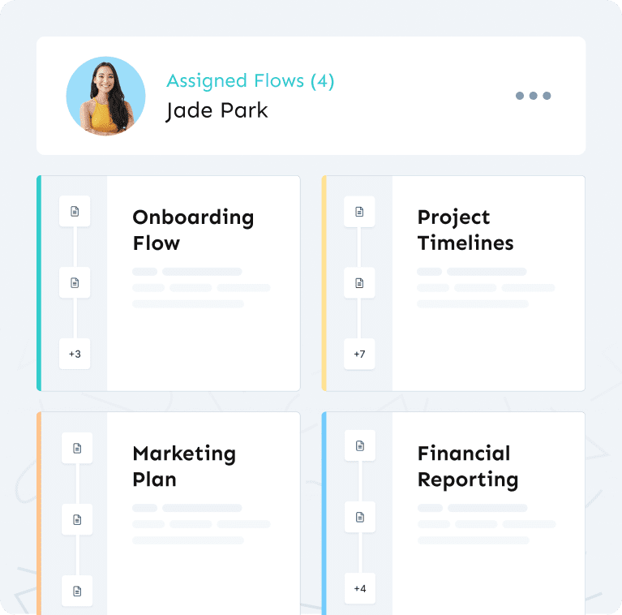Viewport: 622px width, 615px height.
Task: Open the three-dot menu beside Jade Park
Action: [533, 96]
